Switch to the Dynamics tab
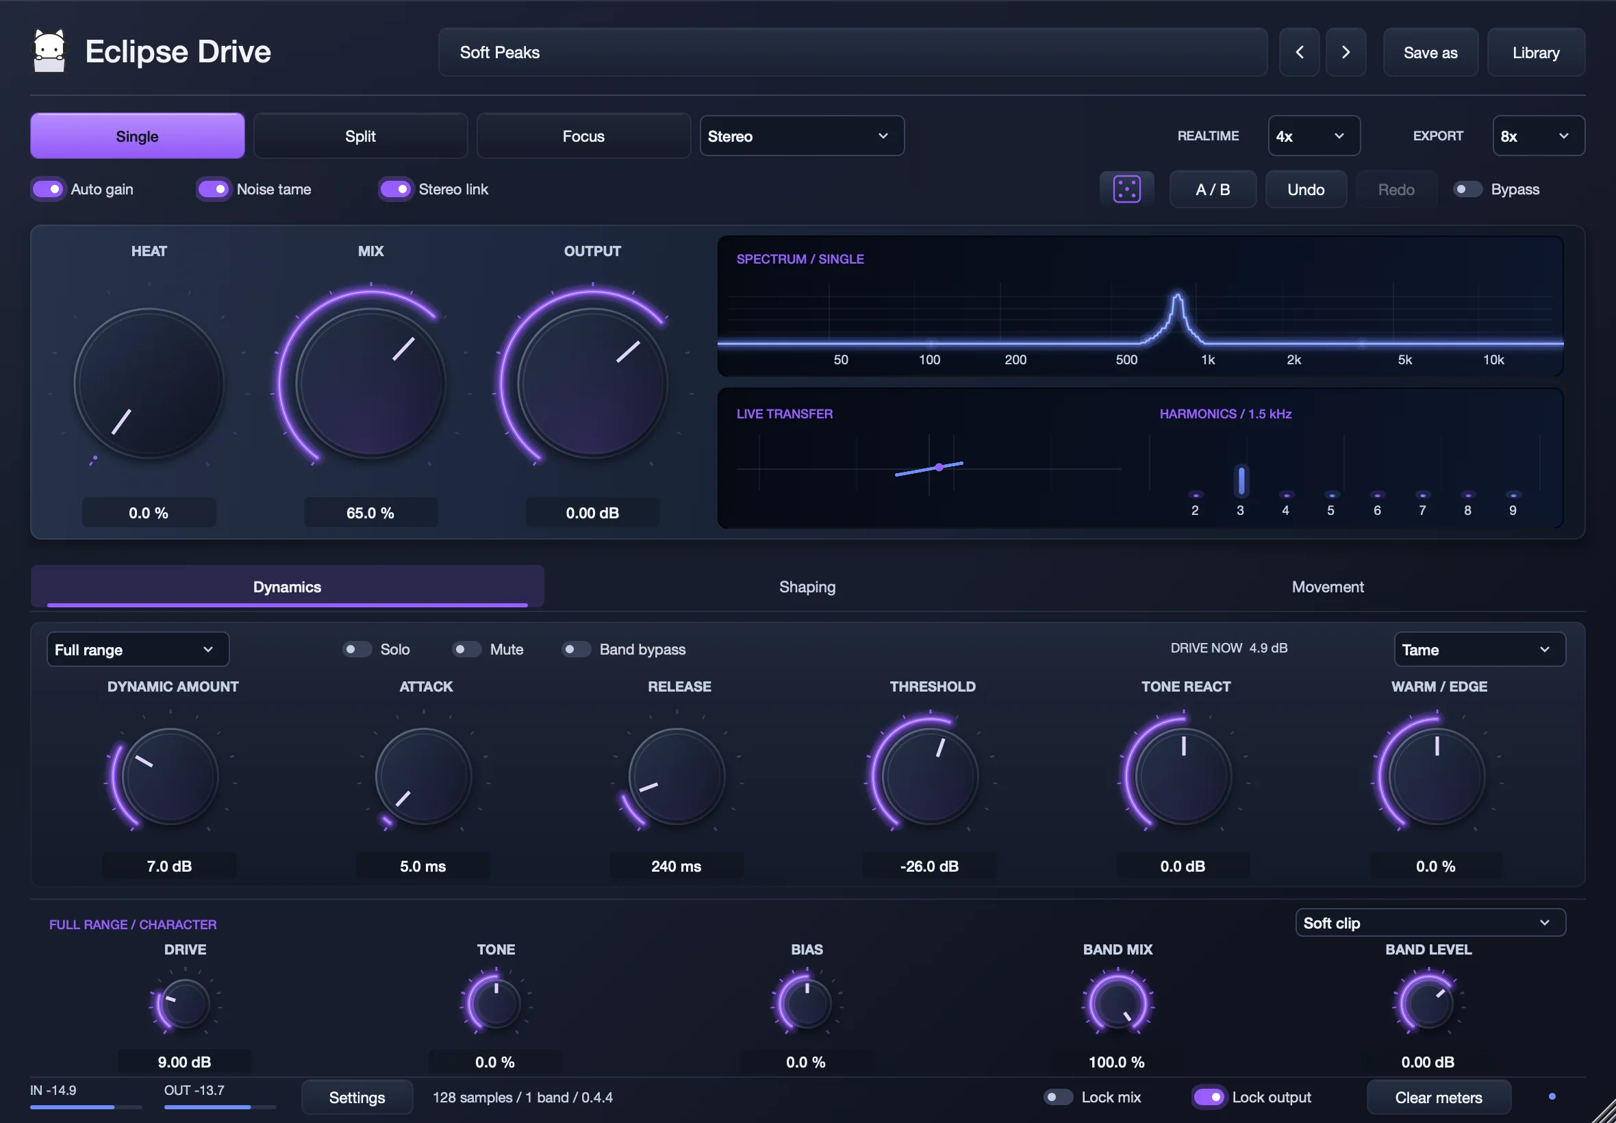 pos(287,586)
